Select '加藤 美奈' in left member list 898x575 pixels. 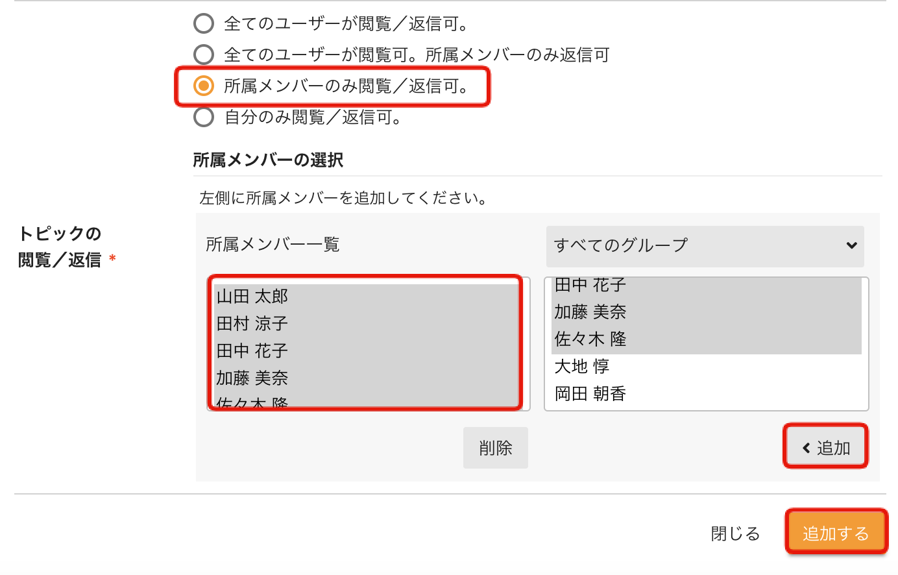pos(252,378)
